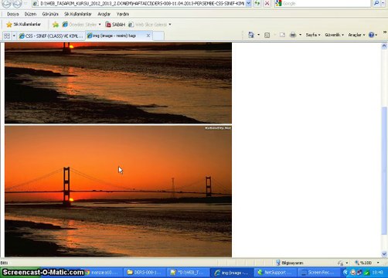The width and height of the screenshot is (388, 278).
Task: Open the ScreenRec taskbar button
Action: tap(319, 273)
